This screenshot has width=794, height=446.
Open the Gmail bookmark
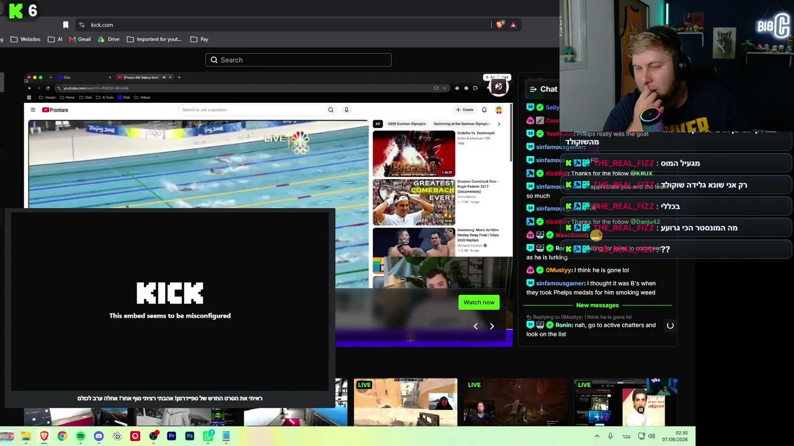(x=80, y=39)
